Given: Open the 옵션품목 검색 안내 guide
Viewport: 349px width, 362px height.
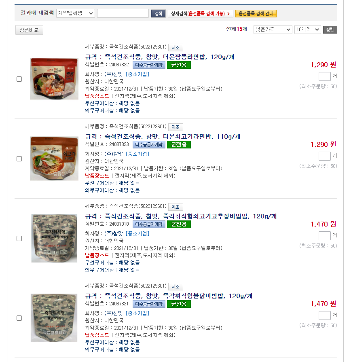Looking at the screenshot, I should (256, 14).
